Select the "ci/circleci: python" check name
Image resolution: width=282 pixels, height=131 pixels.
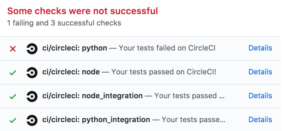tap(75, 48)
